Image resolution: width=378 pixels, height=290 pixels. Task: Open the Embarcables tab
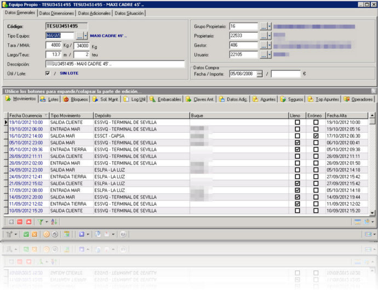[165, 99]
